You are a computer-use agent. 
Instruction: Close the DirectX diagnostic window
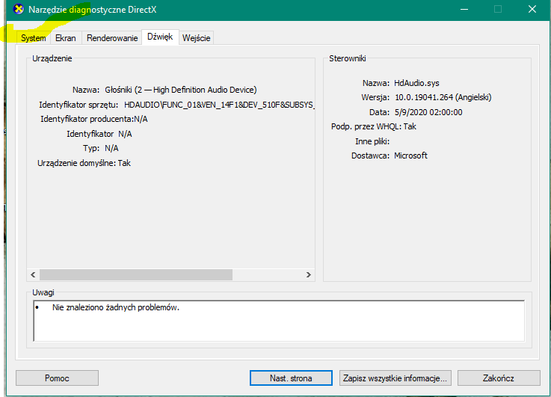(532, 10)
